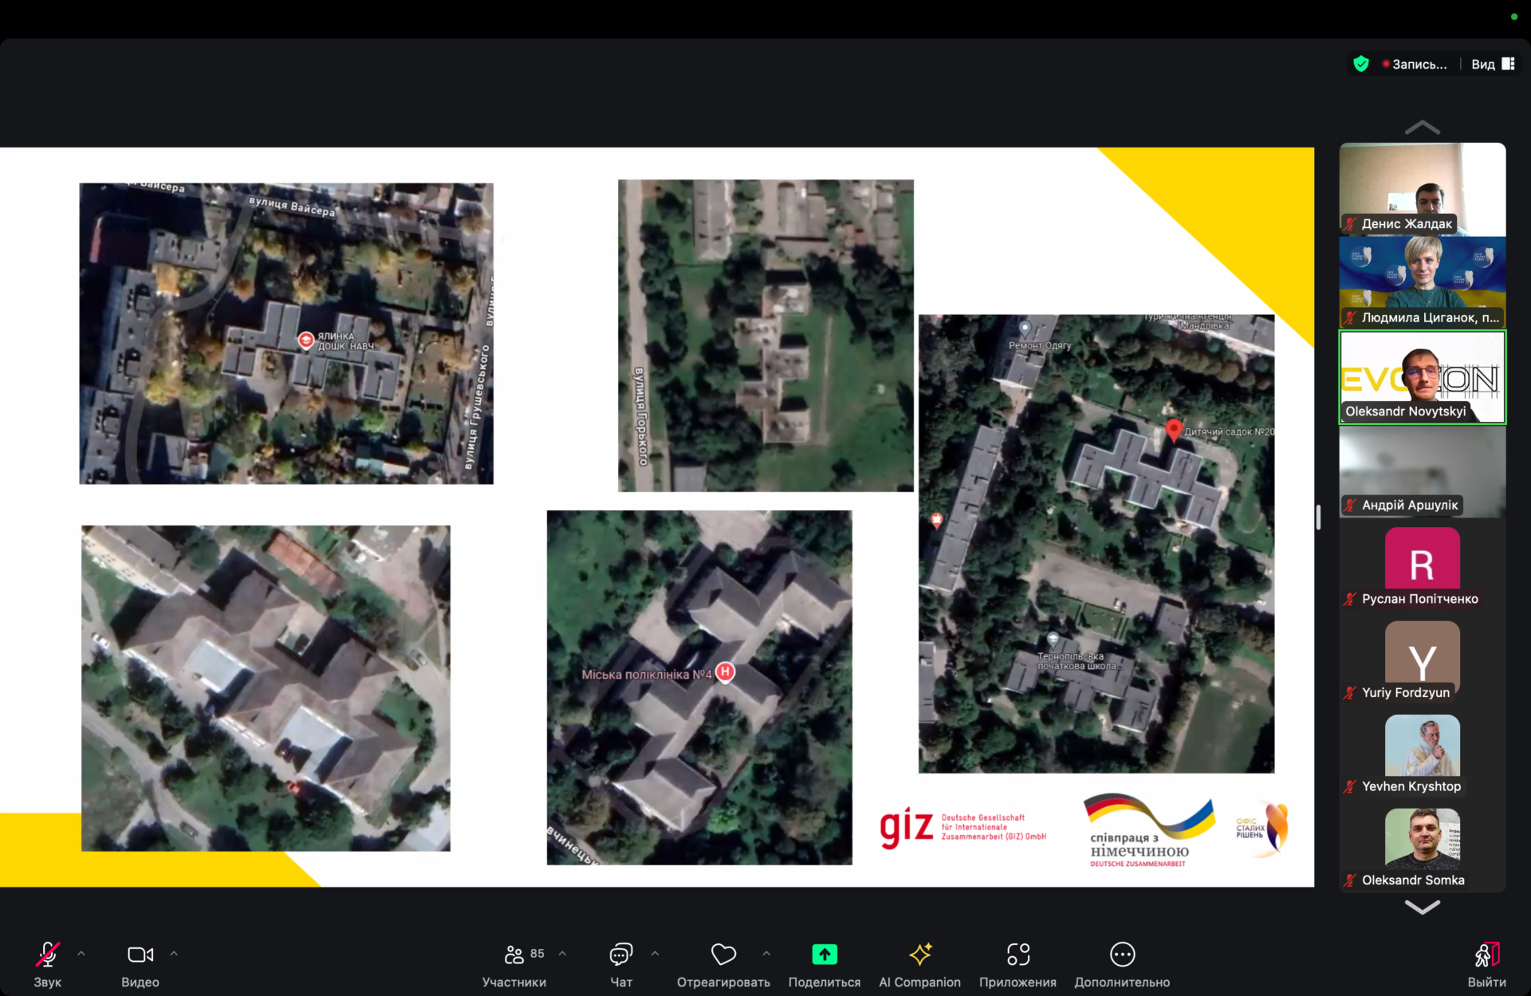The height and width of the screenshot is (996, 1531).
Task: Toggle camera with the Видео button
Action: [x=140, y=955]
